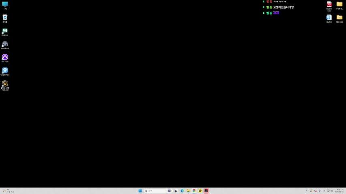The width and height of the screenshot is (346, 194).
Task: Open the red-bordered dark app on taskbar
Action: (x=206, y=191)
